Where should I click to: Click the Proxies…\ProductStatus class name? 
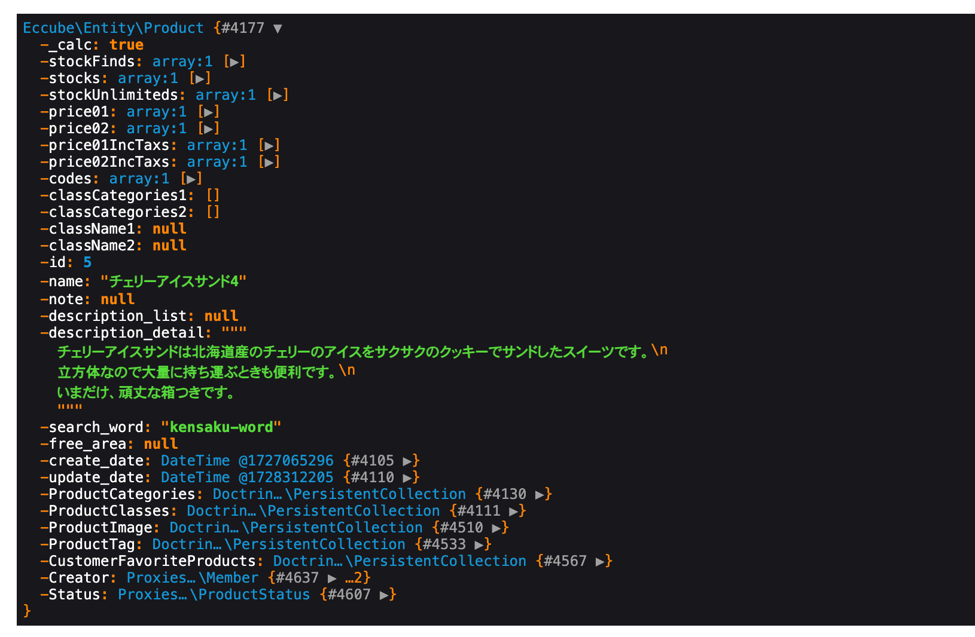pos(214,595)
